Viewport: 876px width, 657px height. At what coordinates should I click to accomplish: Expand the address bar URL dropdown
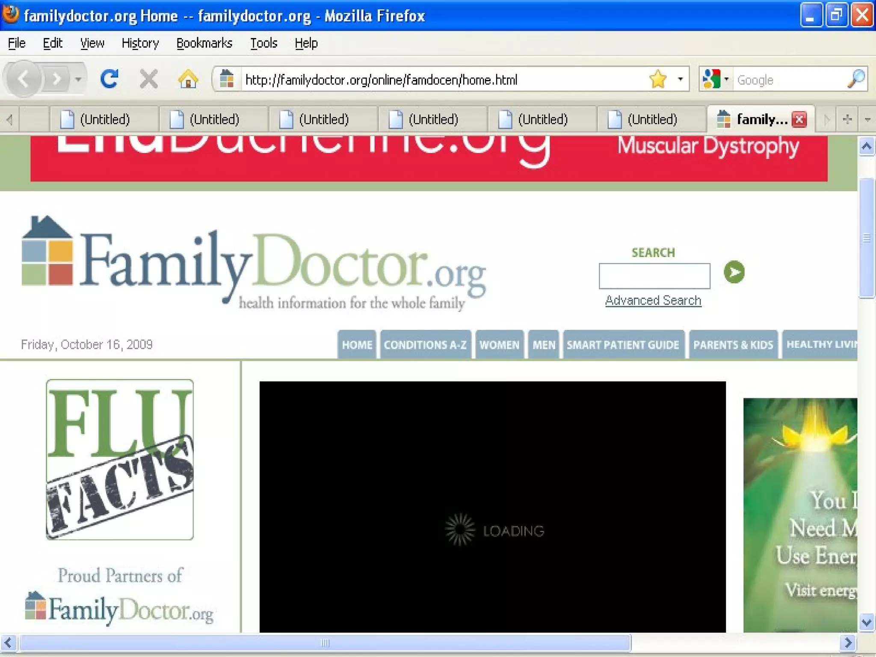coord(680,79)
